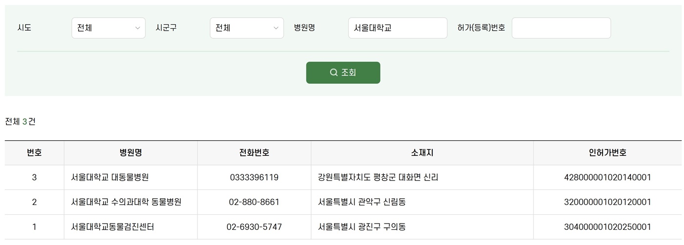Click the 시도 dropdown chevron arrow
Image resolution: width=684 pixels, height=245 pixels.
click(x=137, y=28)
